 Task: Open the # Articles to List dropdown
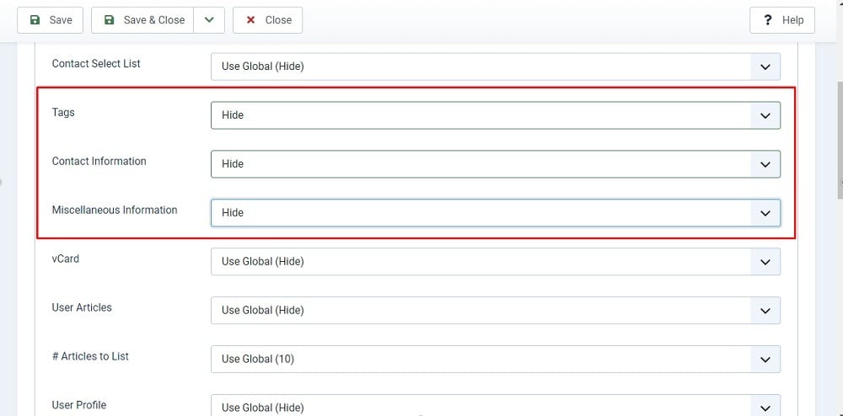(495, 359)
